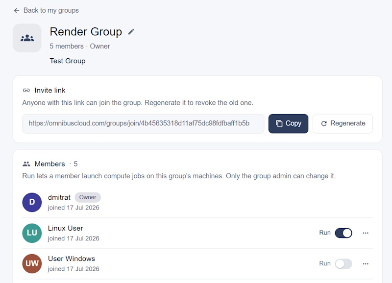Click the Render Group title
This screenshot has width=392, height=283.
coord(86,32)
